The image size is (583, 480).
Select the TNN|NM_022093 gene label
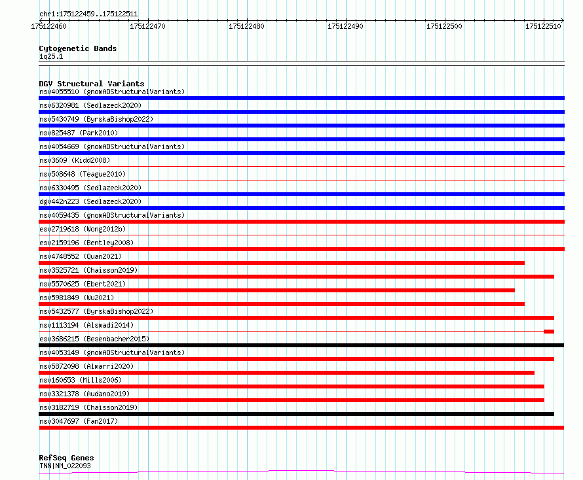click(x=65, y=466)
